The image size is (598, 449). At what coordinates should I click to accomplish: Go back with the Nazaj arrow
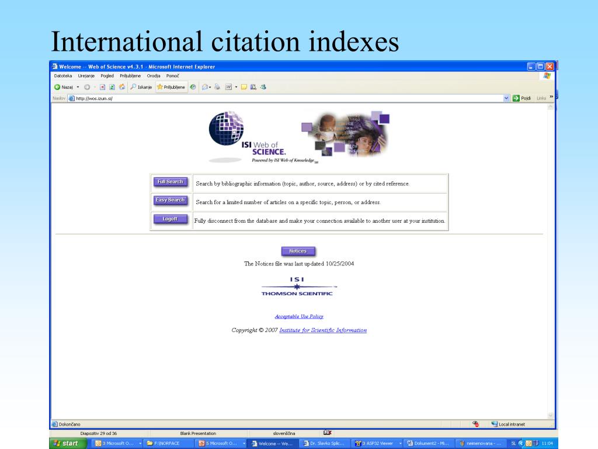coord(63,87)
